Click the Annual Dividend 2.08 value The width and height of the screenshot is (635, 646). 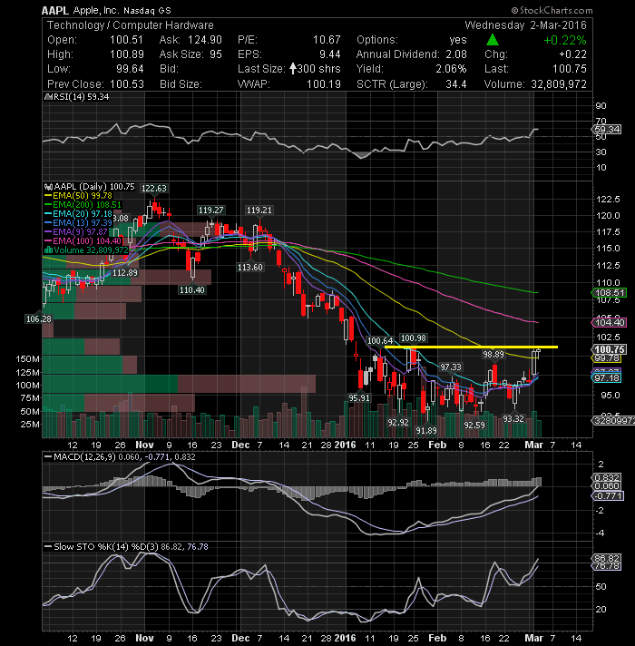point(456,54)
